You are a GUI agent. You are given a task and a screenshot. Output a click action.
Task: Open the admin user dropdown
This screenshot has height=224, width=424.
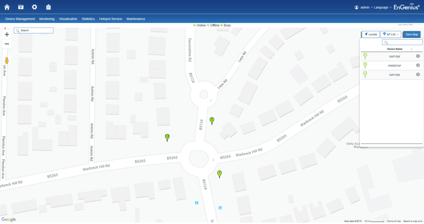[x=364, y=7]
